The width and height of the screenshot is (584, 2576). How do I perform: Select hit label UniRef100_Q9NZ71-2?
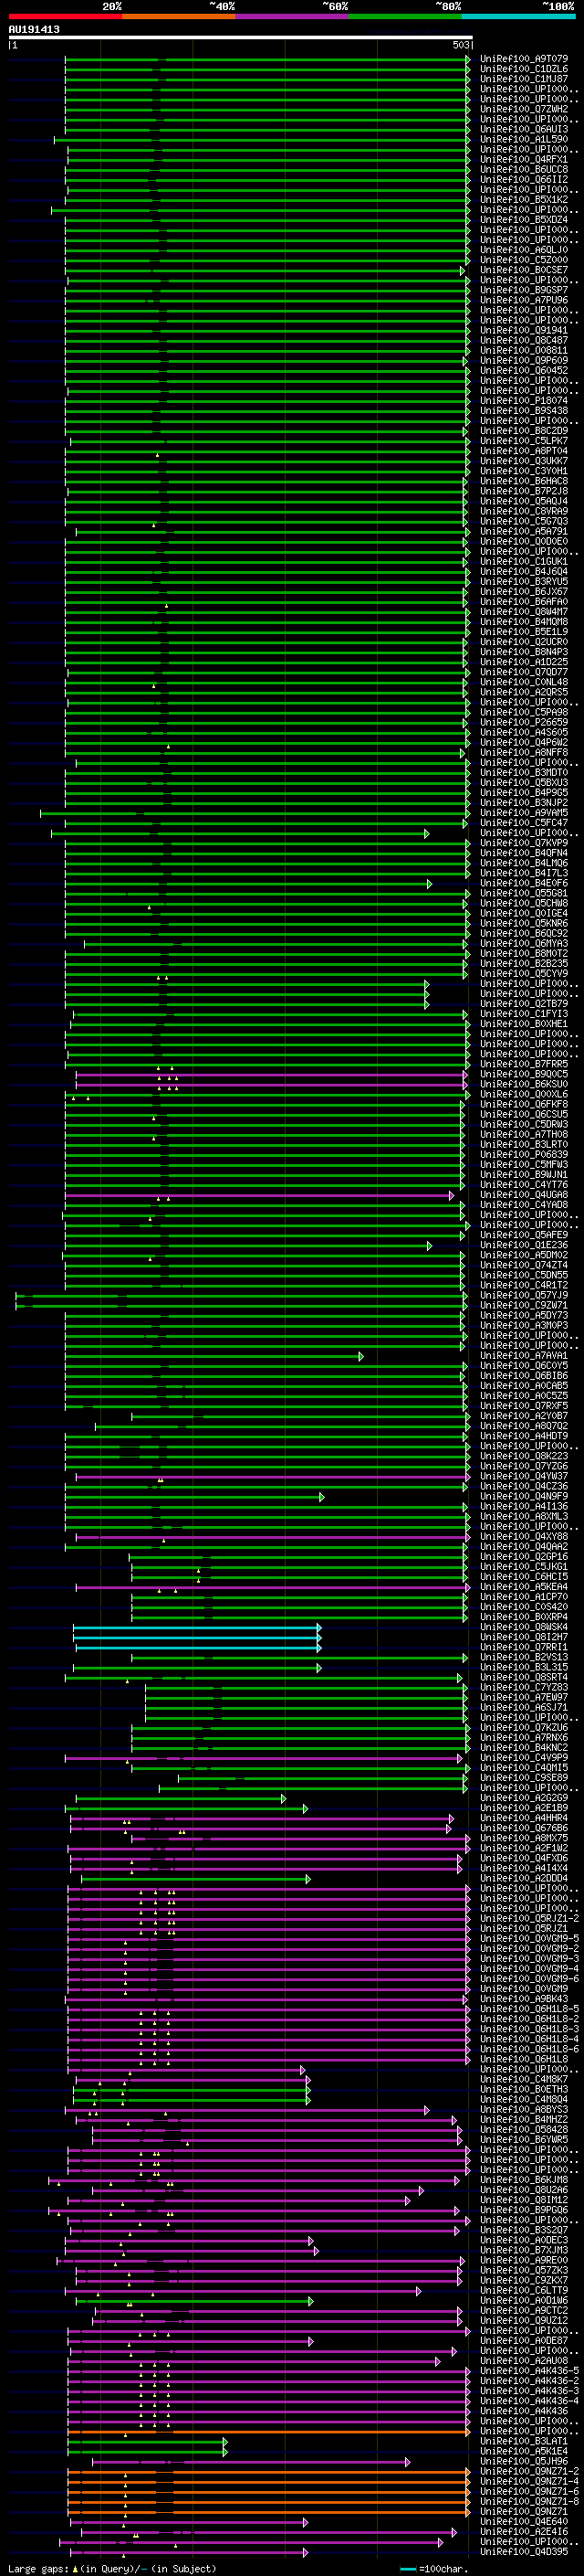click(x=529, y=2471)
